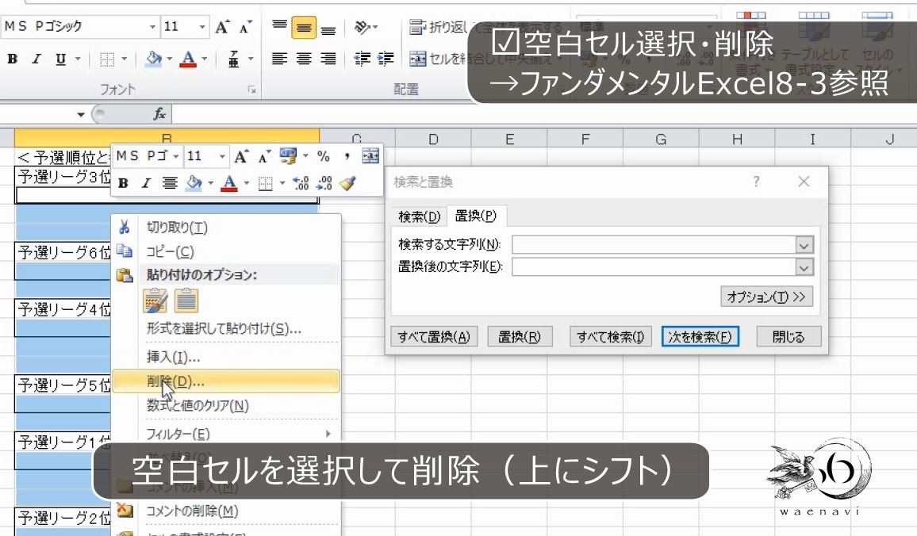
Task: Open font color dropdown arrow in ribbon
Action: point(205,59)
